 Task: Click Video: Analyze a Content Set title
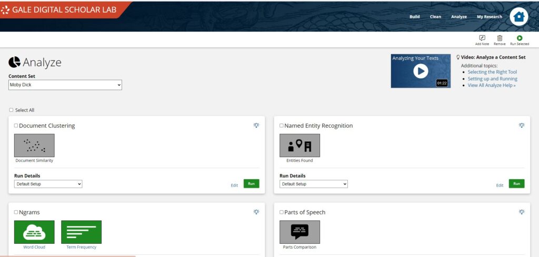[x=493, y=57]
